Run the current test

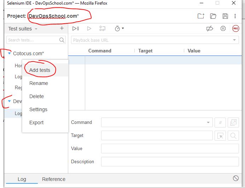tap(89, 29)
